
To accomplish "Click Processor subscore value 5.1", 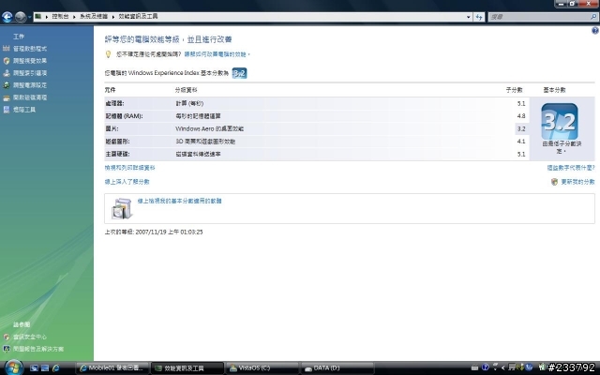I will click(521, 103).
